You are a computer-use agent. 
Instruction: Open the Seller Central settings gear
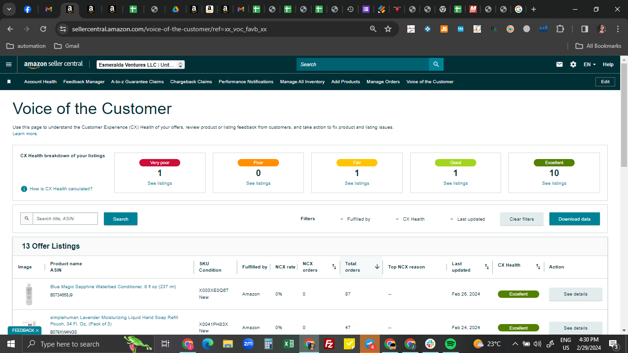tap(573, 64)
